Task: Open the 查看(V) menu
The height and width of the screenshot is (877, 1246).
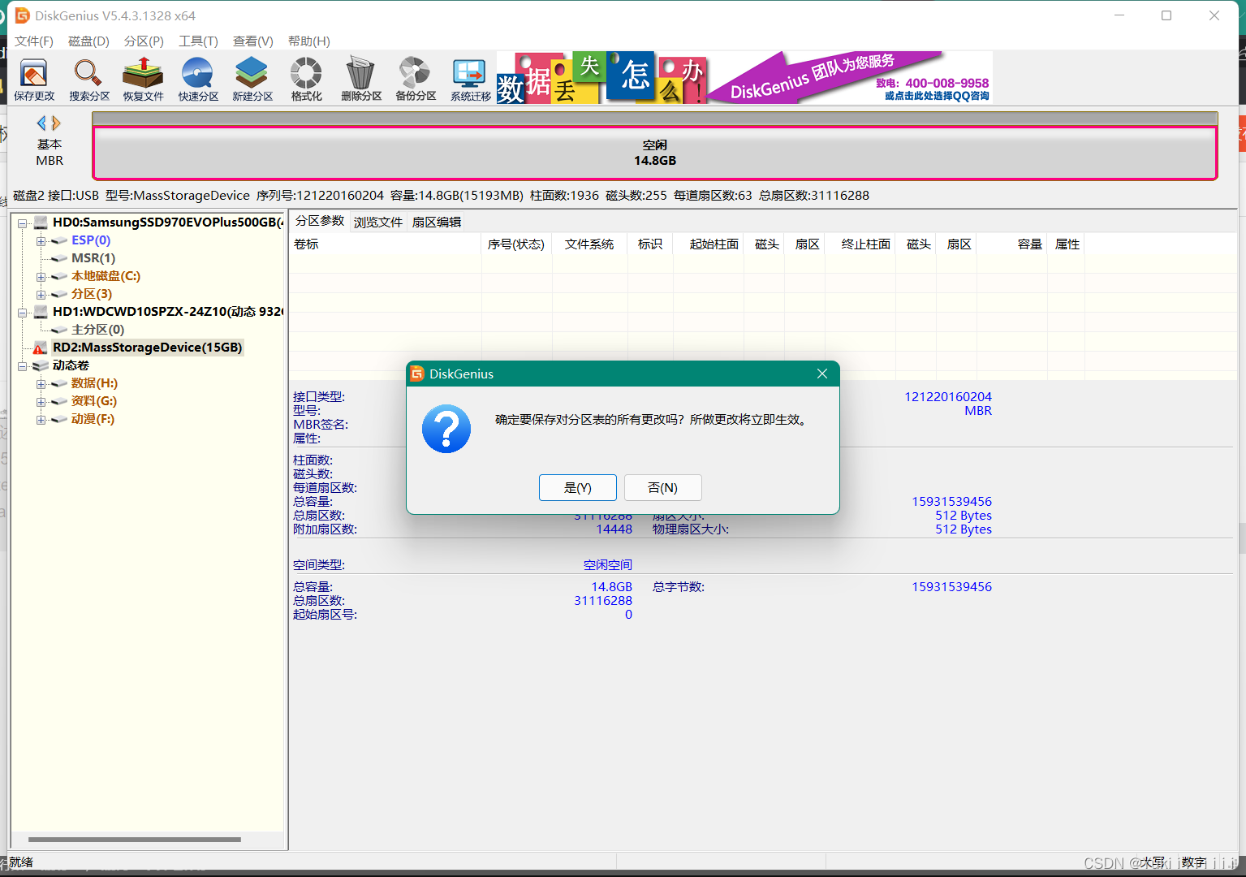Action: (252, 41)
